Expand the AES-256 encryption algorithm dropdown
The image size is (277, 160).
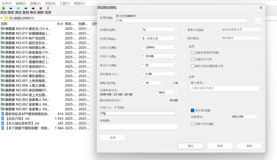[x=245, y=116]
